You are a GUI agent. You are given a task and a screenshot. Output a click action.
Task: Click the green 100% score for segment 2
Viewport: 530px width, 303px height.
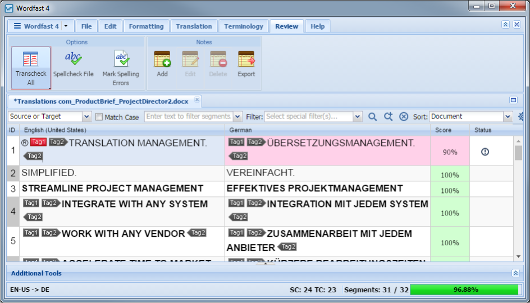click(450, 173)
